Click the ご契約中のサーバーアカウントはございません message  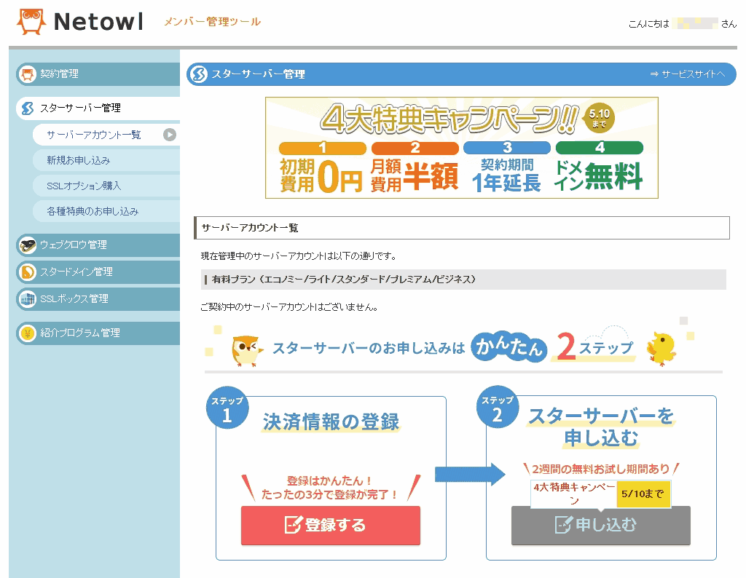tap(290, 307)
